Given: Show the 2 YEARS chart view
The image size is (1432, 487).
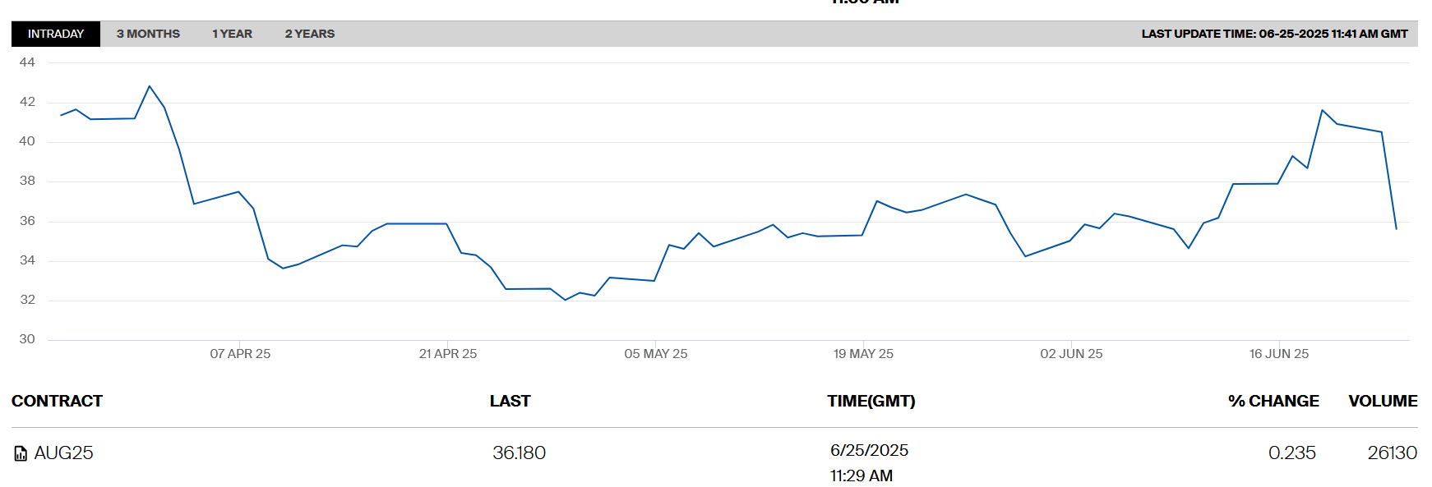Looking at the screenshot, I should pyautogui.click(x=309, y=34).
